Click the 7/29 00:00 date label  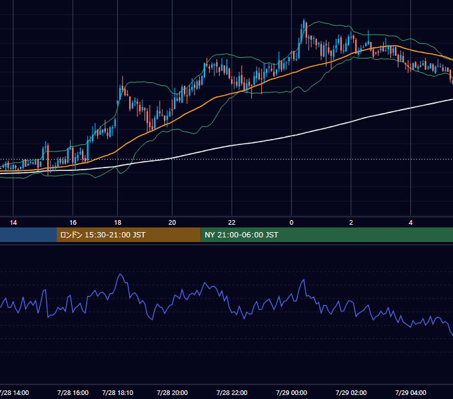click(291, 392)
